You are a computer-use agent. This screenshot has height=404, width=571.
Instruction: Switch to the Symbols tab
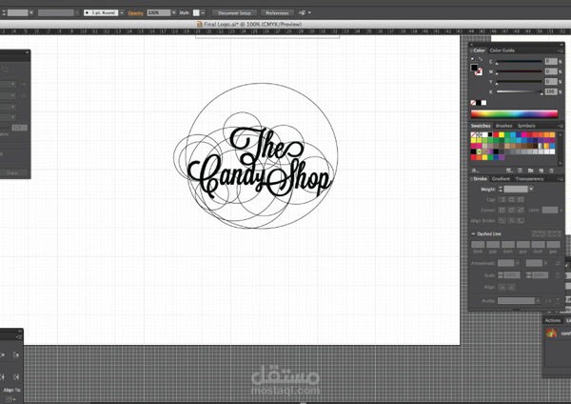click(x=526, y=126)
